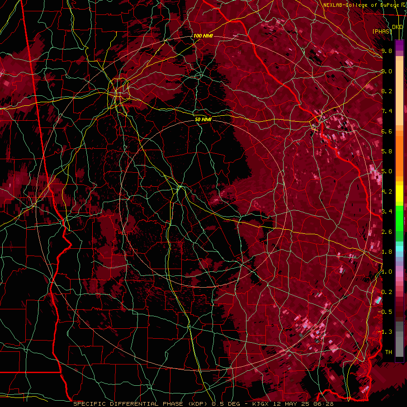
Task: Click the 50 NMI range ring label
Action: (203, 119)
